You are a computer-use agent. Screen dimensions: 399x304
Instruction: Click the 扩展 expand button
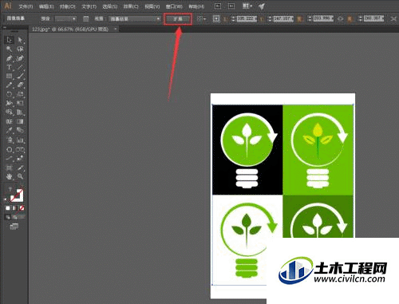(x=178, y=19)
